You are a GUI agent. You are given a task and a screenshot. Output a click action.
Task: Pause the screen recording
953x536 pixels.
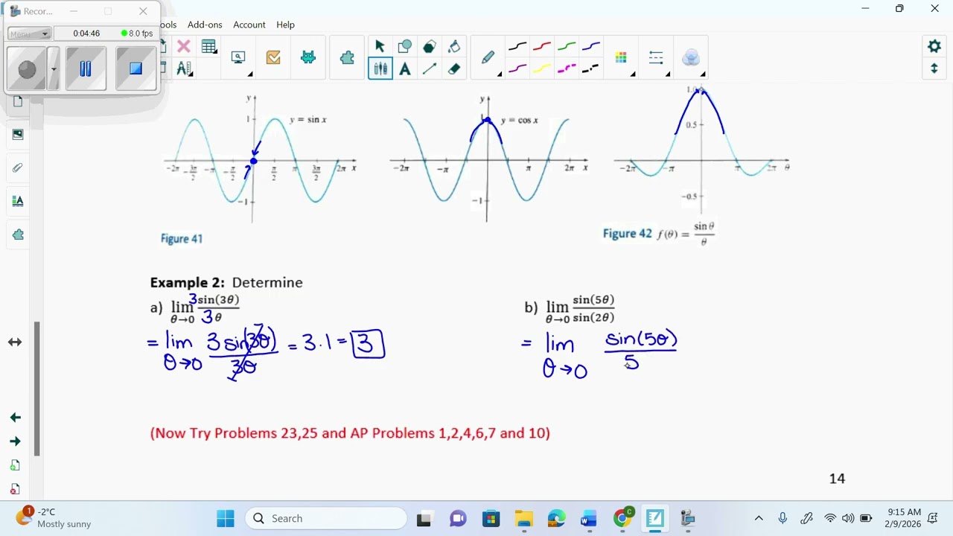pos(86,69)
